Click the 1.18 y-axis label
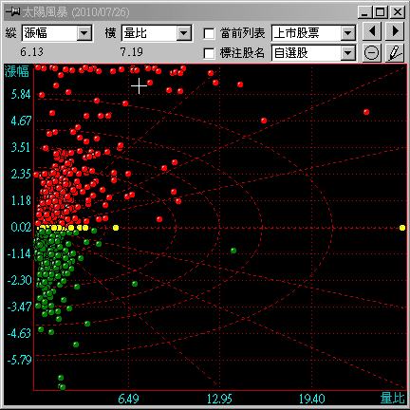410x410 pixels. pyautogui.click(x=21, y=200)
